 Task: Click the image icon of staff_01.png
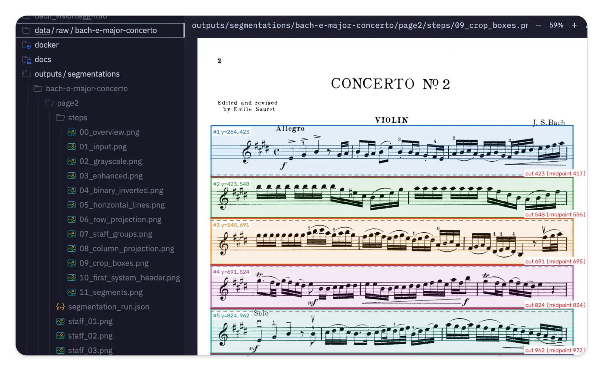(60, 321)
